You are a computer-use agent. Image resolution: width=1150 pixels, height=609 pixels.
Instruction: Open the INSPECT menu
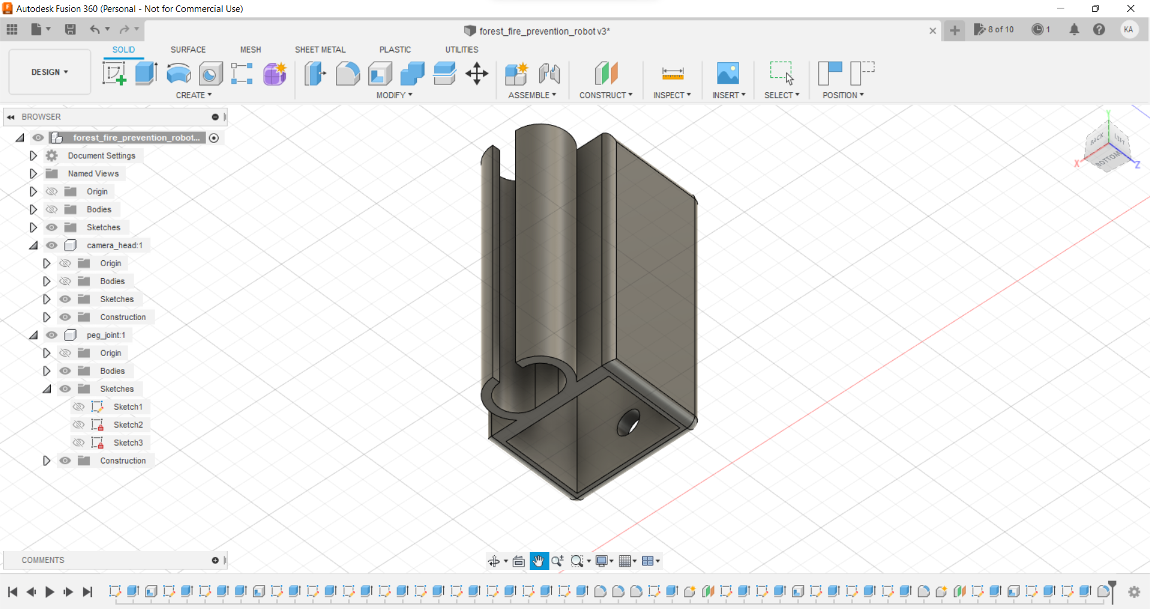click(x=672, y=95)
